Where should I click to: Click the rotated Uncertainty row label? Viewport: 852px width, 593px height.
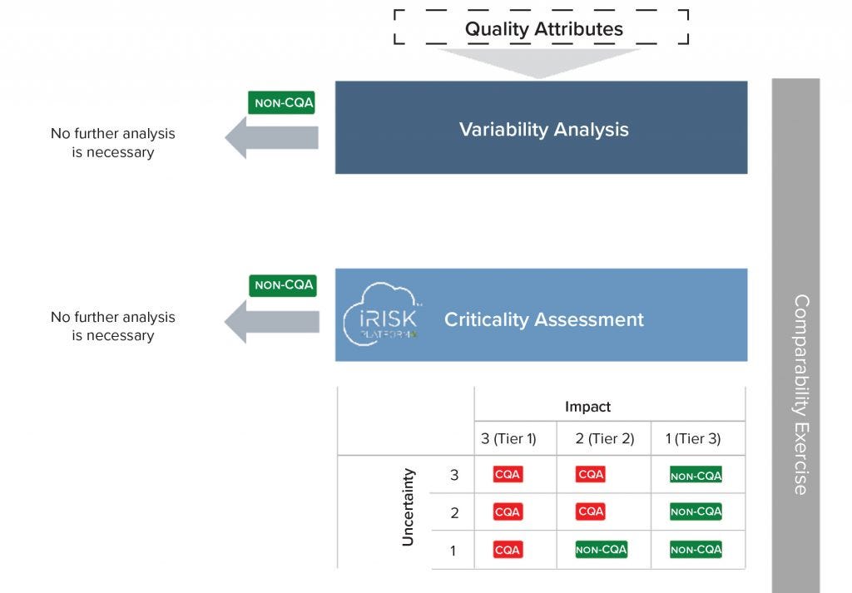[x=408, y=507]
